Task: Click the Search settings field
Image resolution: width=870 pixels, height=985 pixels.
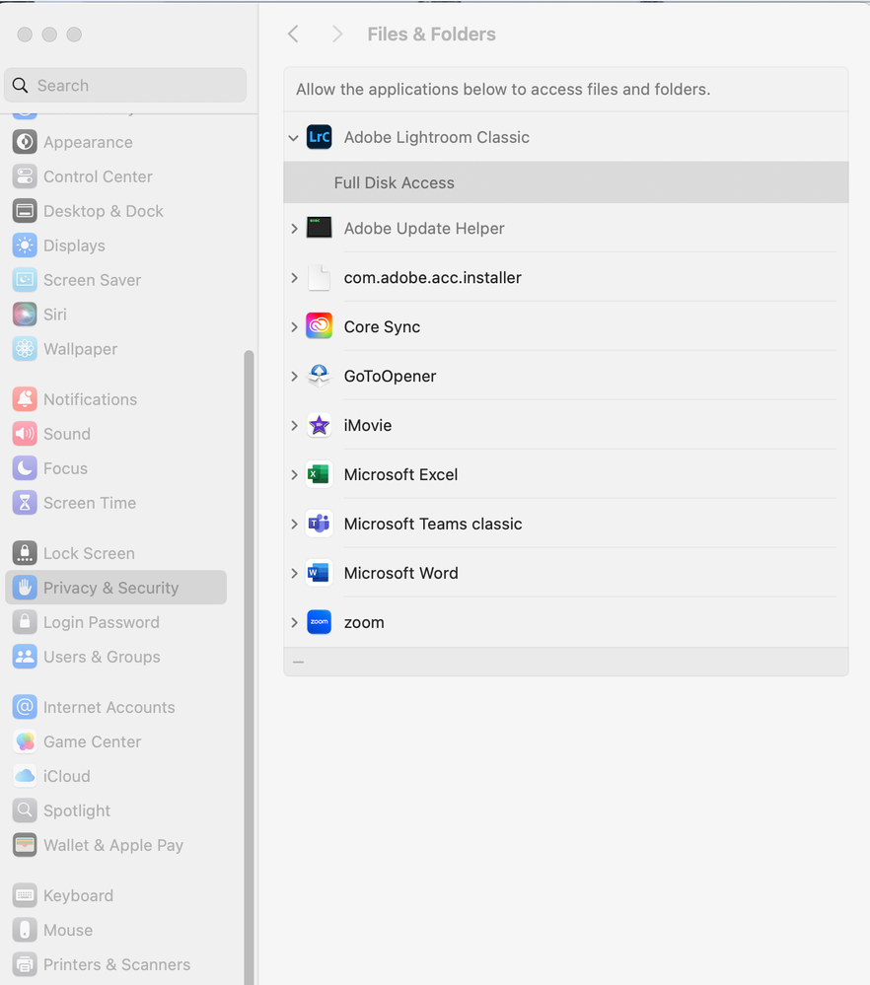Action: (x=125, y=85)
